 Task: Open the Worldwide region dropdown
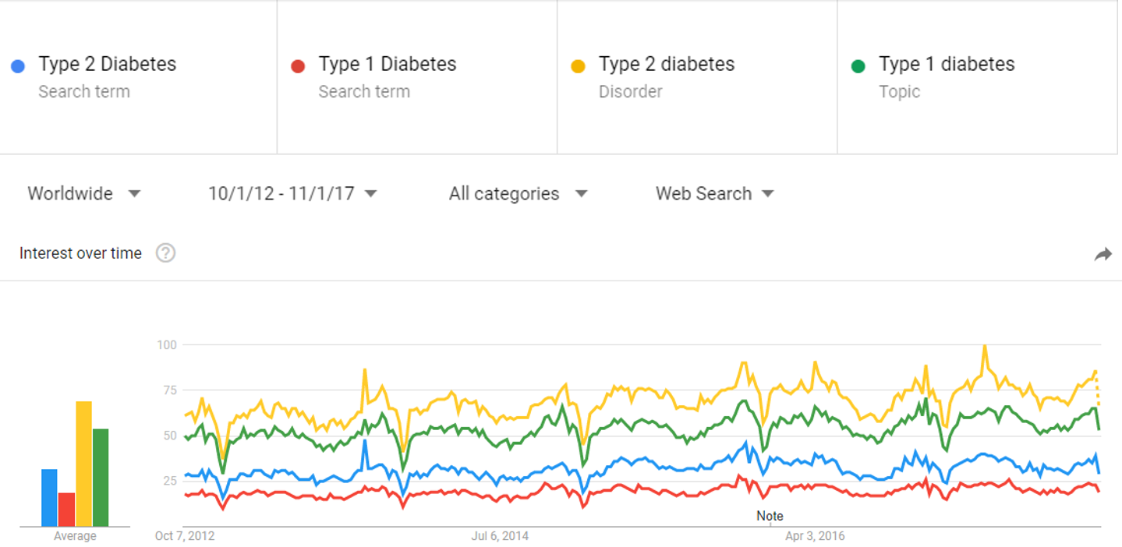coord(84,193)
